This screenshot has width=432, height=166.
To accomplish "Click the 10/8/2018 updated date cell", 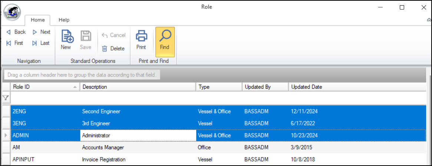I will (x=357, y=159).
